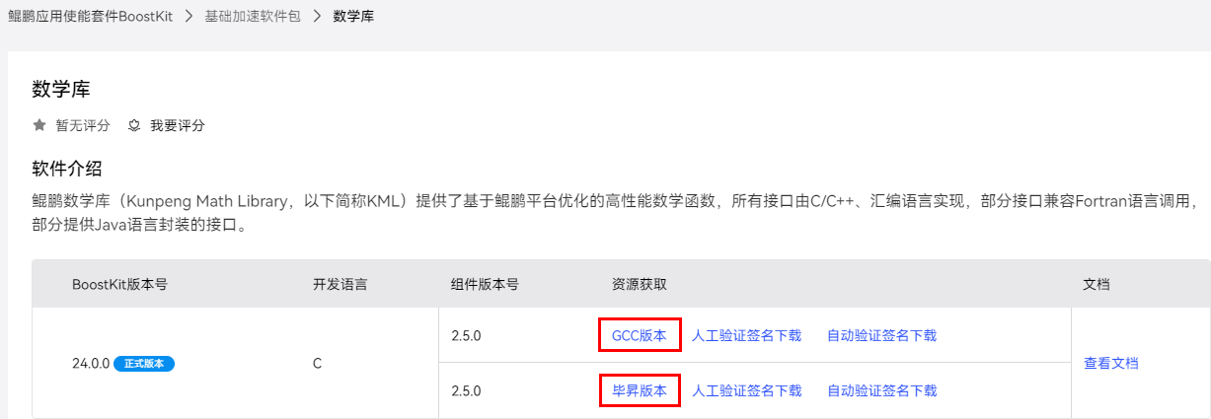Click the blue 正式版本 badge
The height and width of the screenshot is (419, 1211).
(144, 363)
